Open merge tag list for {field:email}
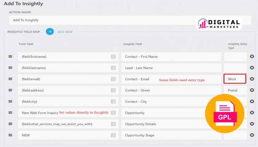This screenshot has height=147, width=258. (x=113, y=79)
